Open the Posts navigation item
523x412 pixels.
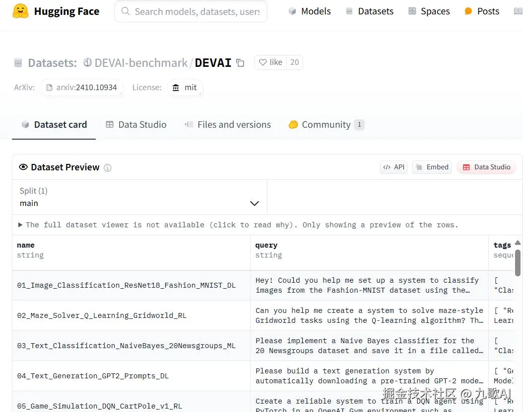tap(482, 11)
